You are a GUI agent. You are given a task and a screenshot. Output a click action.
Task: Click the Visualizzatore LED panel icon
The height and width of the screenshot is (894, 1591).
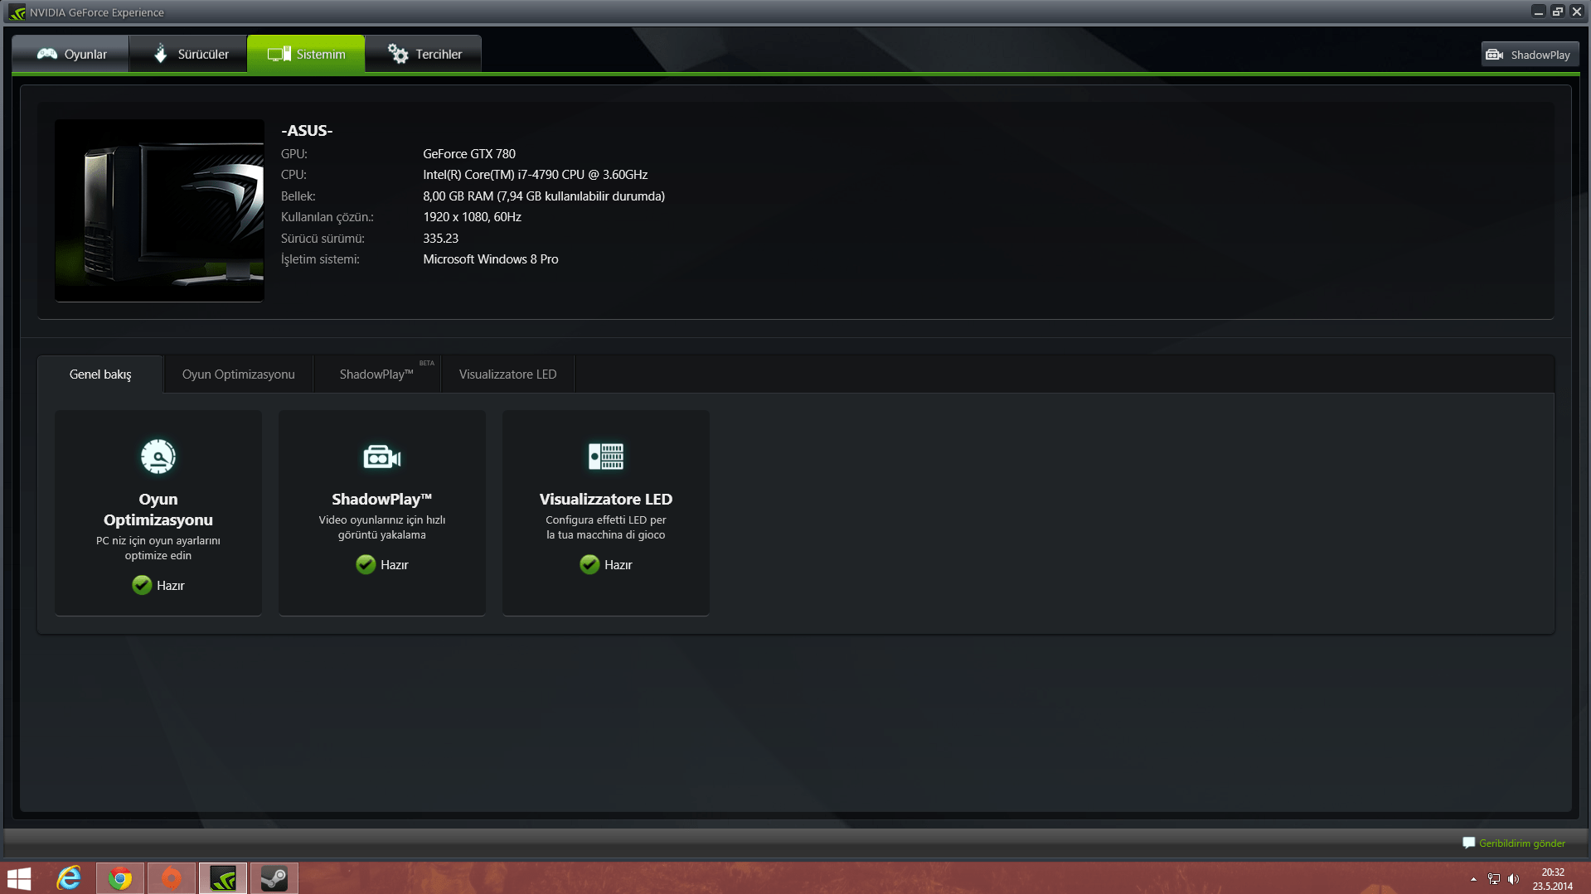(606, 457)
